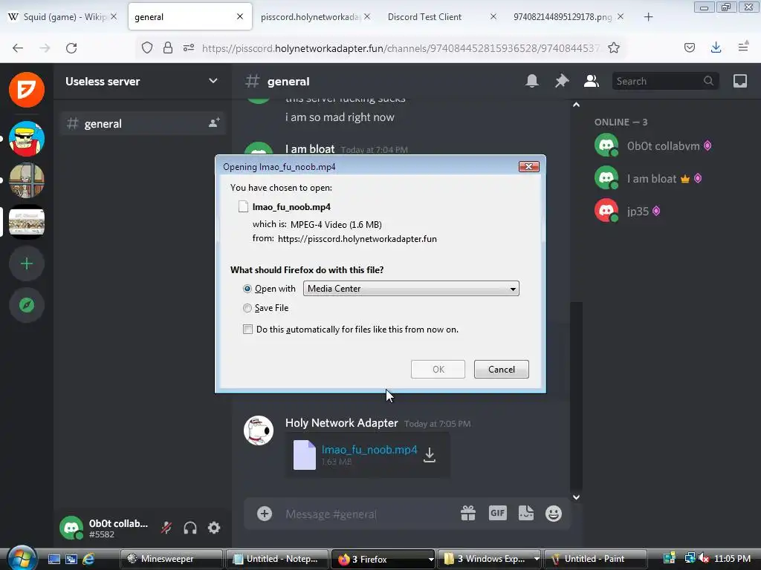Switch to the Squid (game) Wikipedia tab
Image resolution: width=761 pixels, height=570 pixels.
pyautogui.click(x=63, y=17)
